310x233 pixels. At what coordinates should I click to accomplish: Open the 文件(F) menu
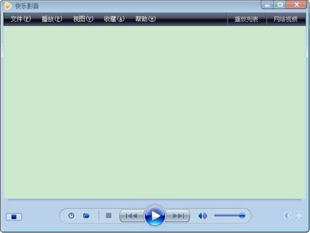(21, 19)
